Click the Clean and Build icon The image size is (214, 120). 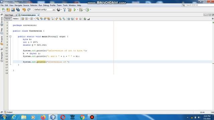(x=70, y=10)
